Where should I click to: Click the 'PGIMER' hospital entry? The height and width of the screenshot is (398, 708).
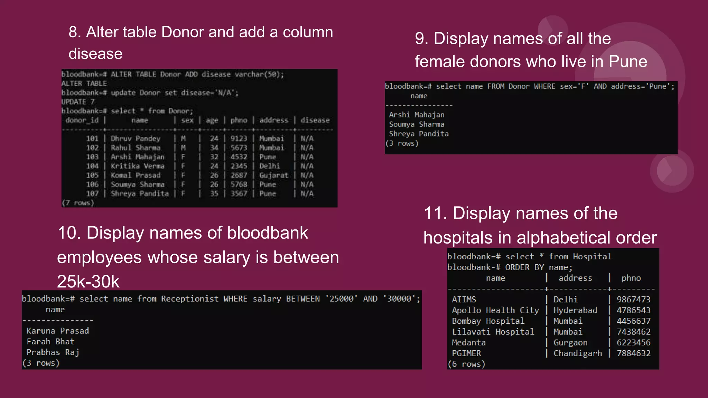click(x=466, y=353)
